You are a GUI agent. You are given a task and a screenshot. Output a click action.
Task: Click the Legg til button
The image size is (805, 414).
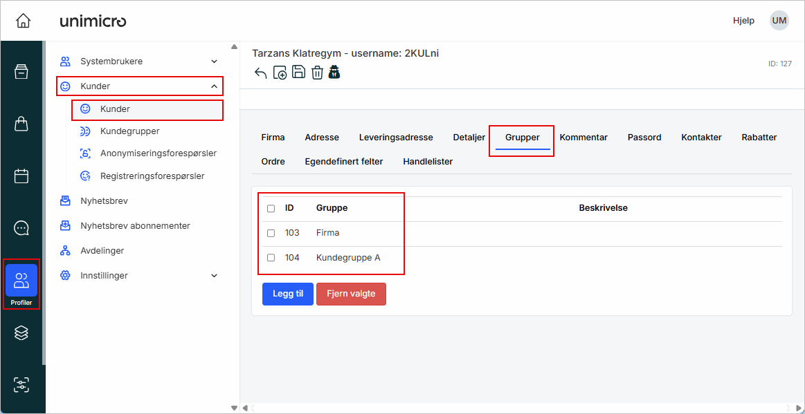click(x=288, y=294)
